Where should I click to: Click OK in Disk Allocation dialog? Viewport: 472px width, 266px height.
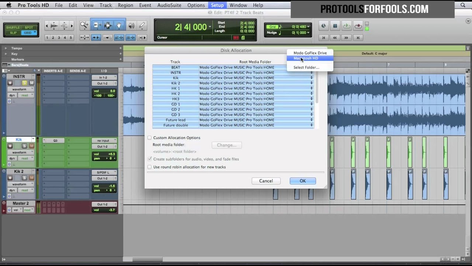[x=303, y=181]
